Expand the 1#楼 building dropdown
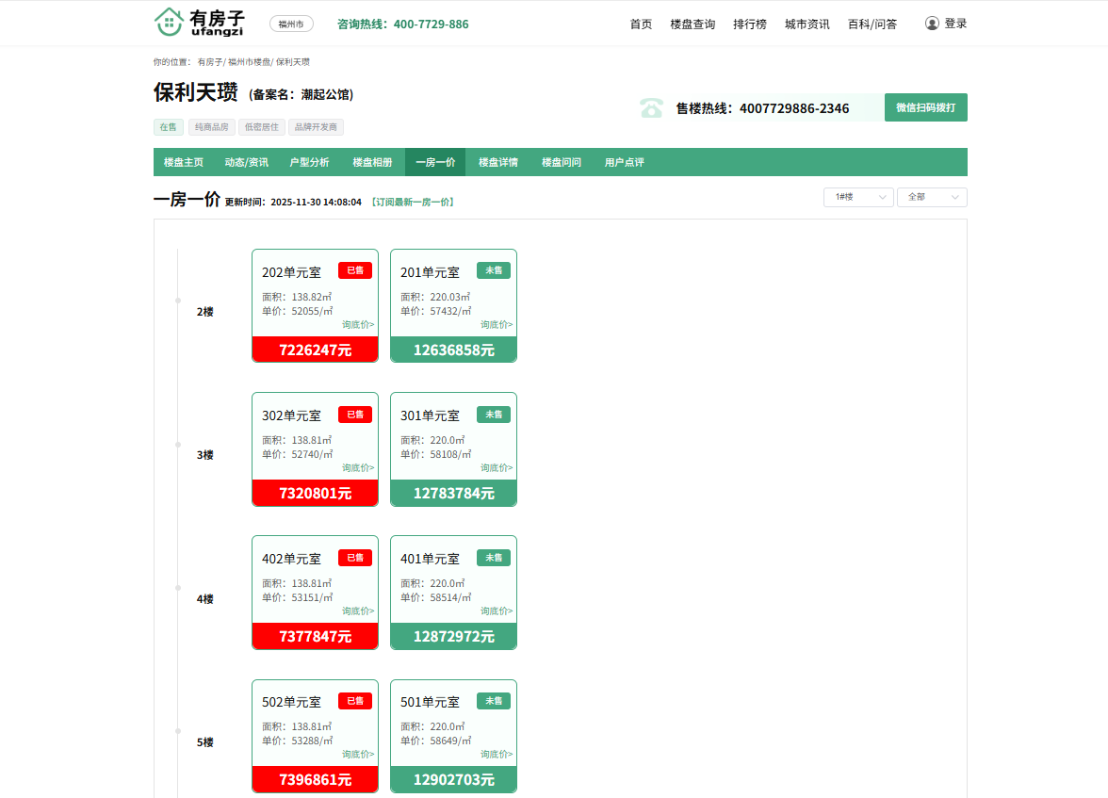 [857, 197]
